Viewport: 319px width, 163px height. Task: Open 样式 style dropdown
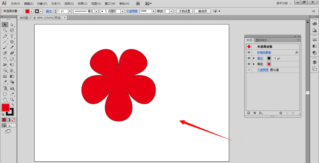pos(171,11)
